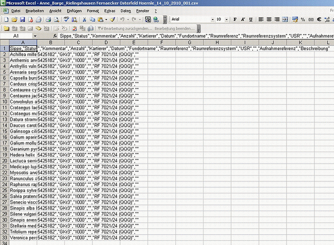Open the Extras menu
The height and width of the screenshot is (245, 334).
point(109,11)
